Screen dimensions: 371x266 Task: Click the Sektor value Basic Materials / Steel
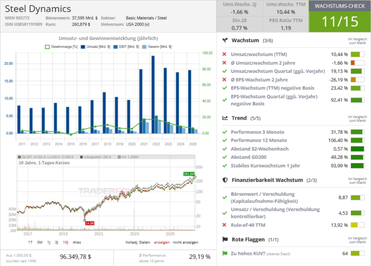[x=146, y=18]
